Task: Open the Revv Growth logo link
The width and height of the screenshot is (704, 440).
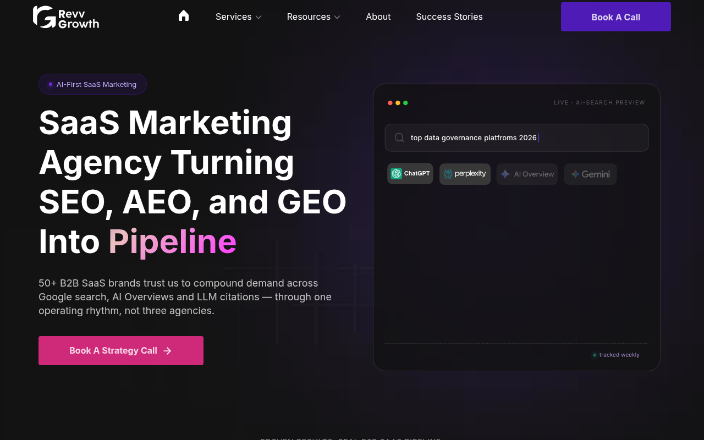Action: click(66, 17)
